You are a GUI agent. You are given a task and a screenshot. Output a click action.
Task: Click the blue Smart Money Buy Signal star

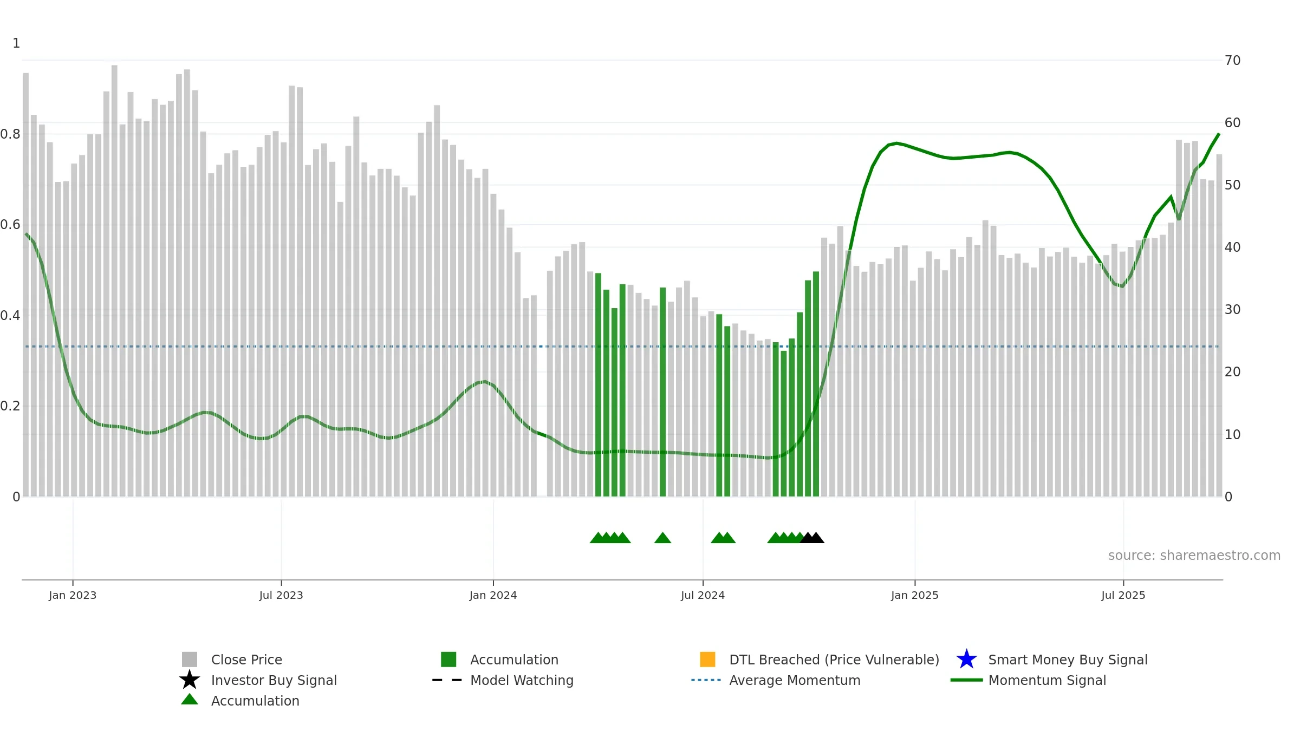click(x=966, y=660)
